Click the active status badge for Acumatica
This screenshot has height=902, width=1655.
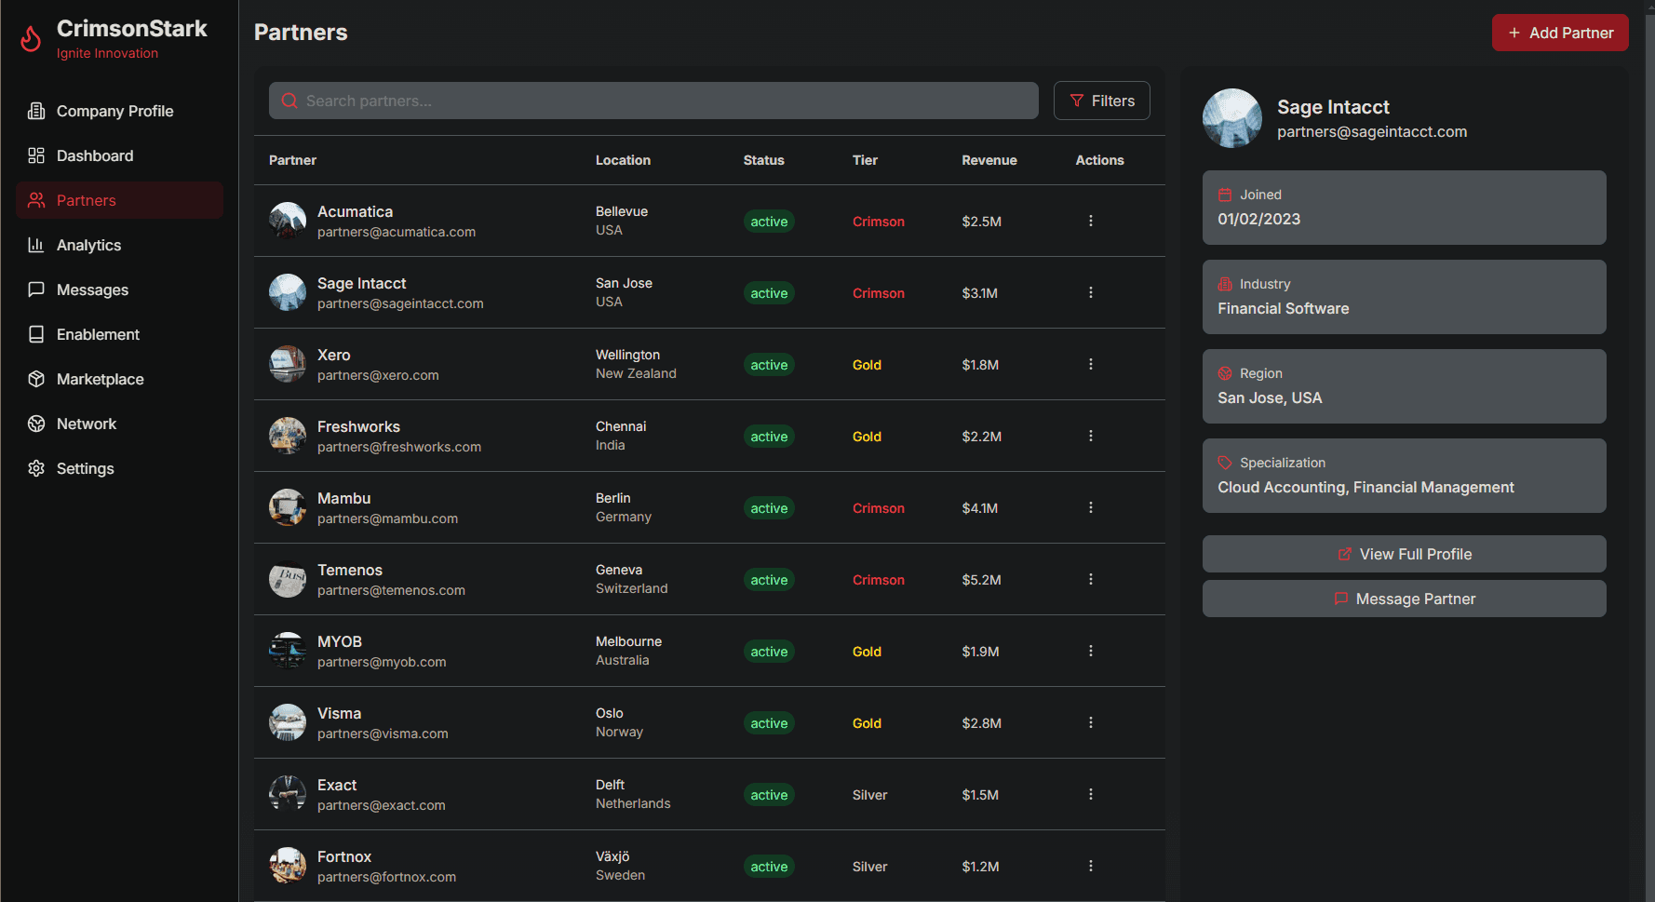point(769,222)
